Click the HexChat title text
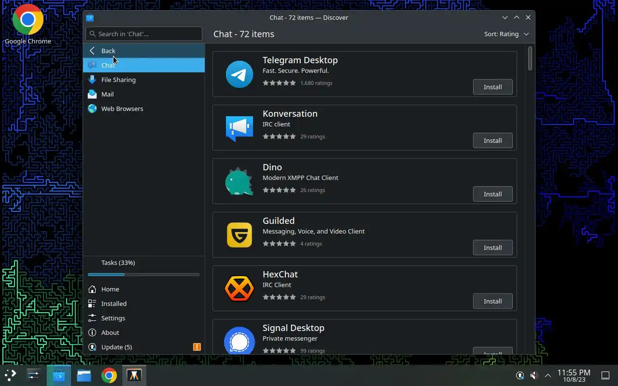 [280, 275]
